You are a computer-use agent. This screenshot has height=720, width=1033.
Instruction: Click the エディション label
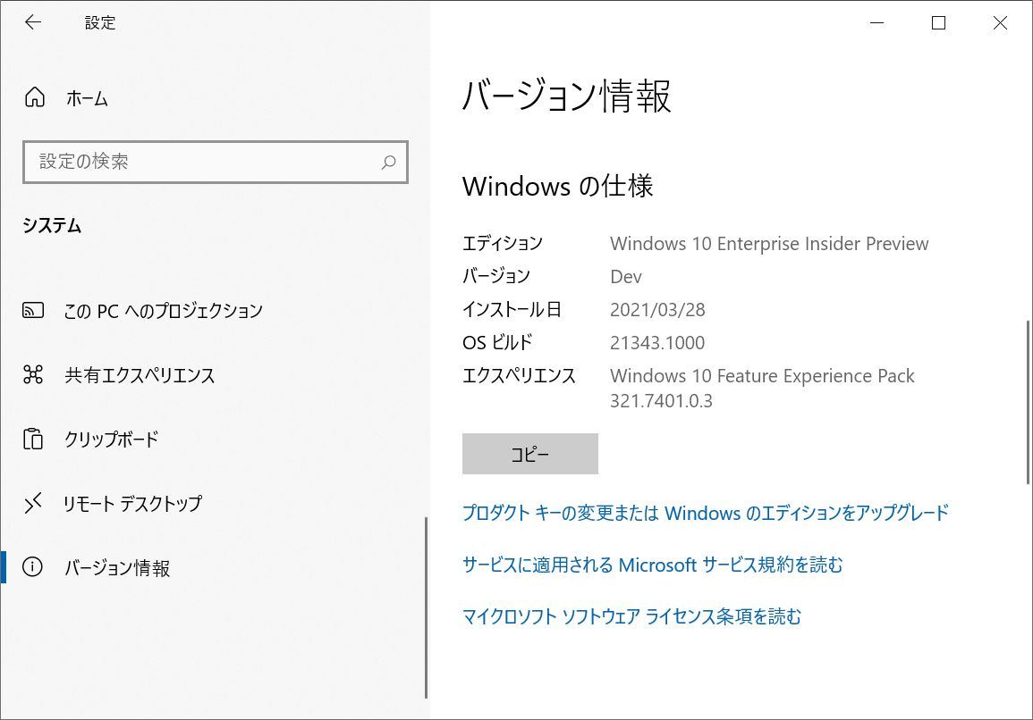(503, 244)
